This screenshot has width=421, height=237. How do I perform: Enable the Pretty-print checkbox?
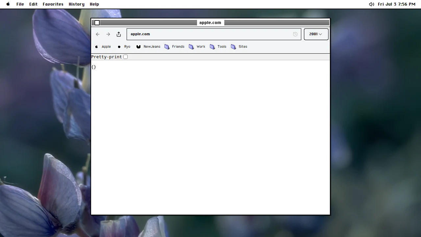(125, 57)
